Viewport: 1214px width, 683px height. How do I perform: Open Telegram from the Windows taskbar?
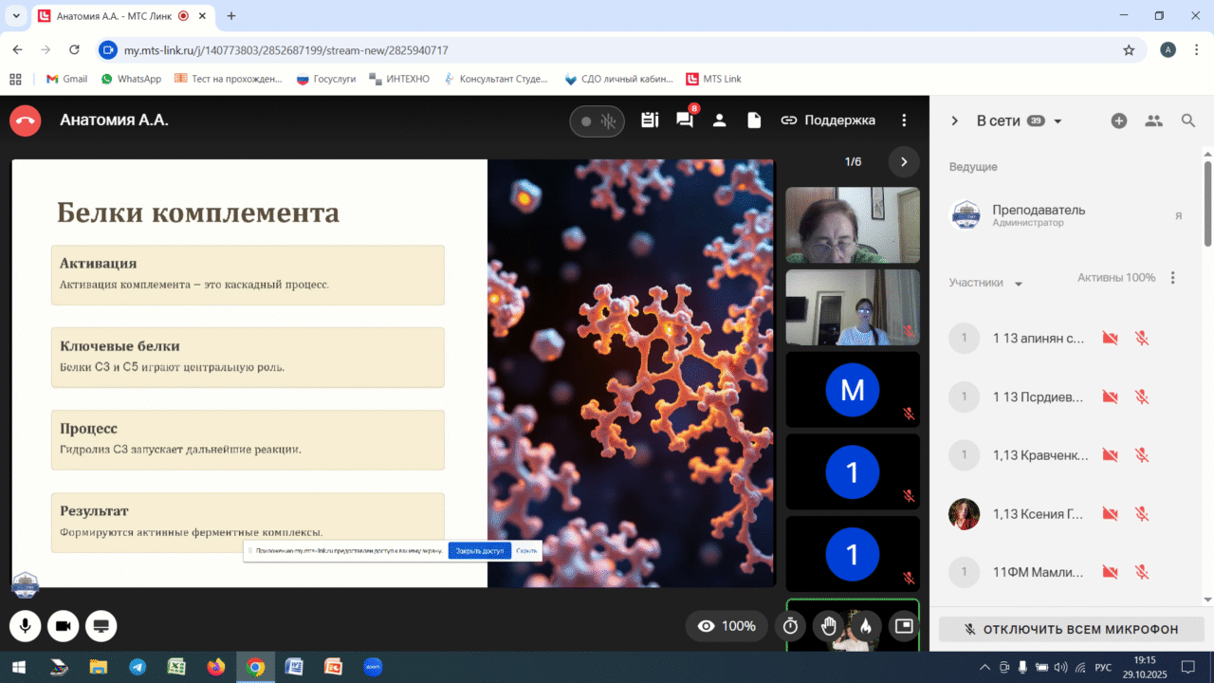[138, 667]
